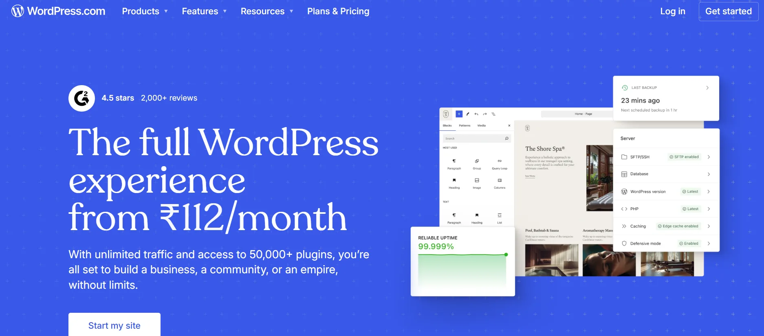Insert Paragraph block from Most Used
The height and width of the screenshot is (336, 764).
click(x=454, y=164)
